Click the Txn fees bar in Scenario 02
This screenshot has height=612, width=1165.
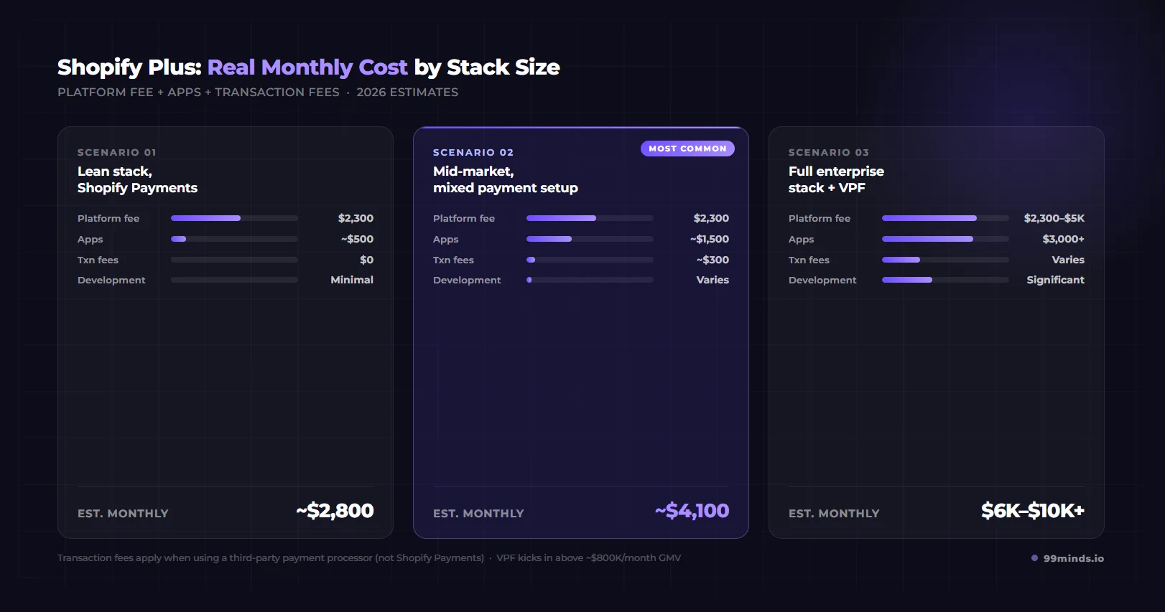590,260
